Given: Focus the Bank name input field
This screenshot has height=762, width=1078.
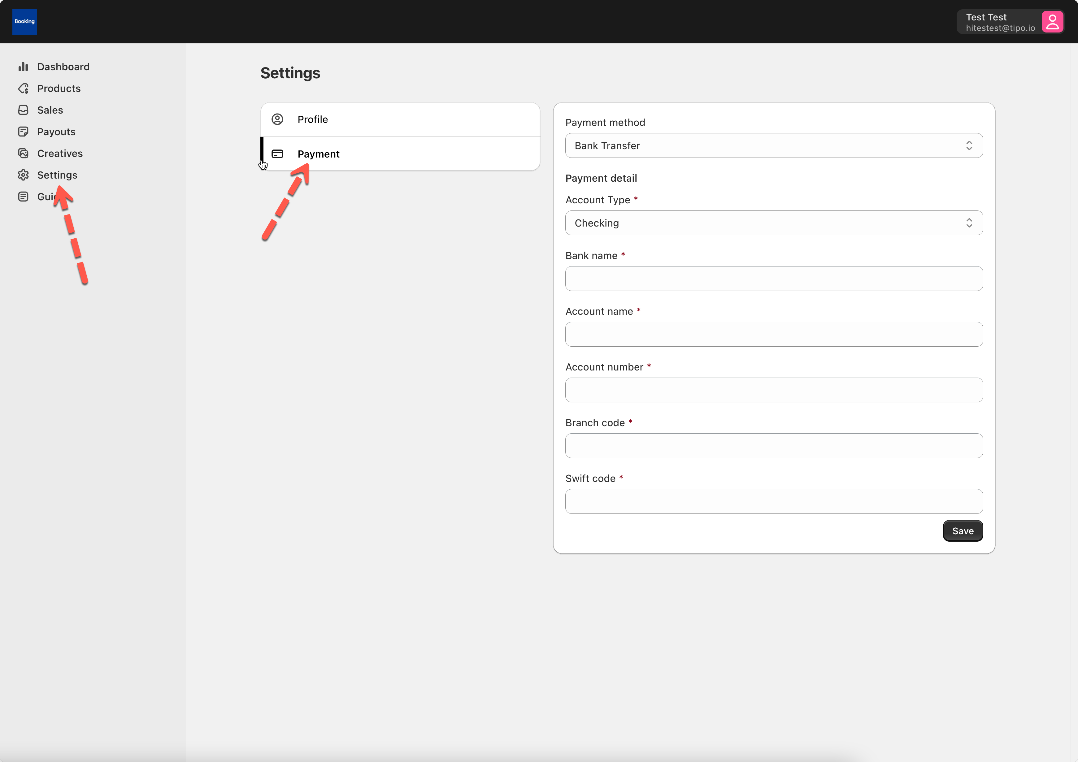Looking at the screenshot, I should click(x=773, y=279).
